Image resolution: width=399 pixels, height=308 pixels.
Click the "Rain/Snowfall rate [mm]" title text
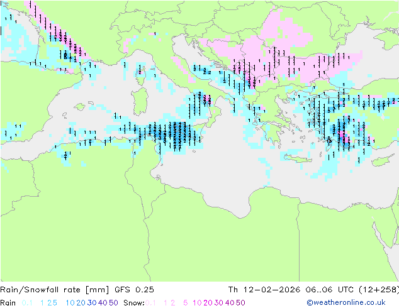pyautogui.click(x=55, y=290)
